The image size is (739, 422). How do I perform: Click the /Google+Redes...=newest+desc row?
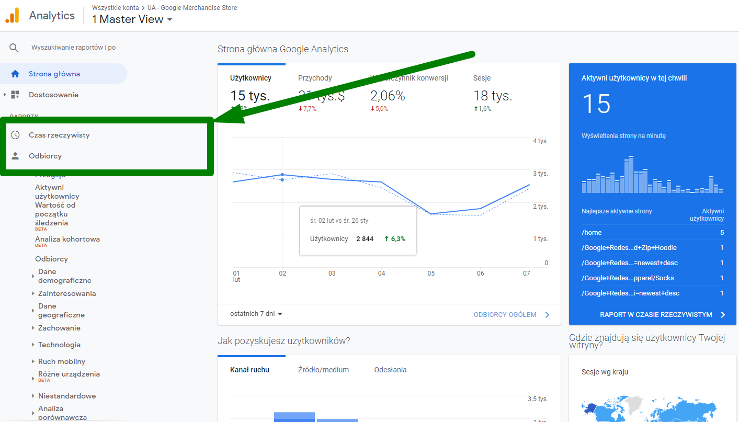[x=653, y=263]
